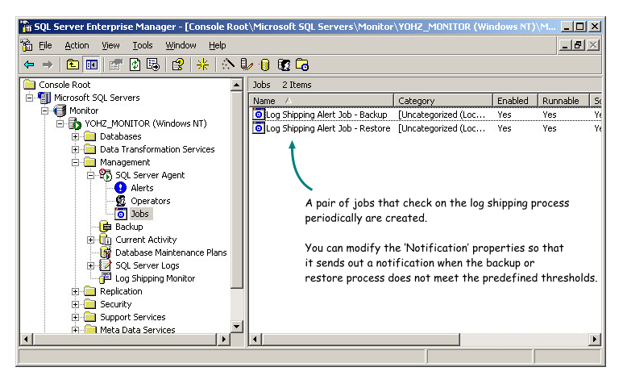Click the YOHZ_MONITOR server icon
Image resolution: width=623 pixels, height=388 pixels.
pos(75,123)
